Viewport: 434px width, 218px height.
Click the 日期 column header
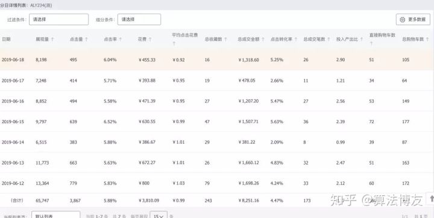(6, 40)
